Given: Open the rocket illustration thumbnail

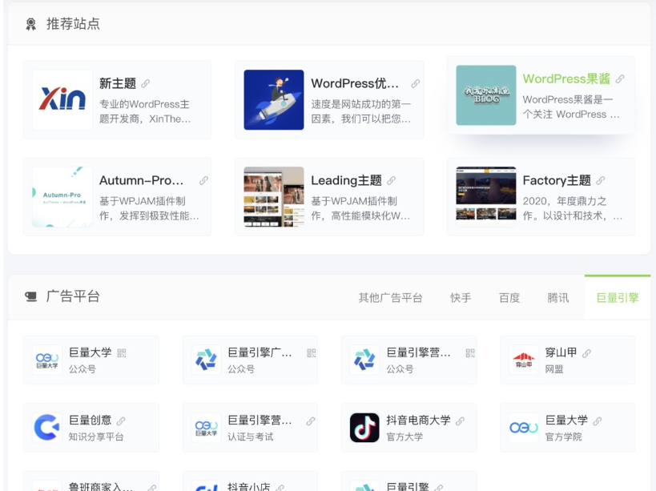Looking at the screenshot, I should (274, 99).
